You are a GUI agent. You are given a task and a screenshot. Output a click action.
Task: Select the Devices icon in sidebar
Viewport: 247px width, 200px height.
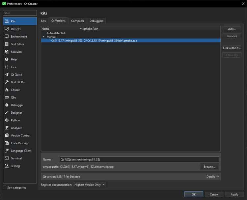[7, 29]
